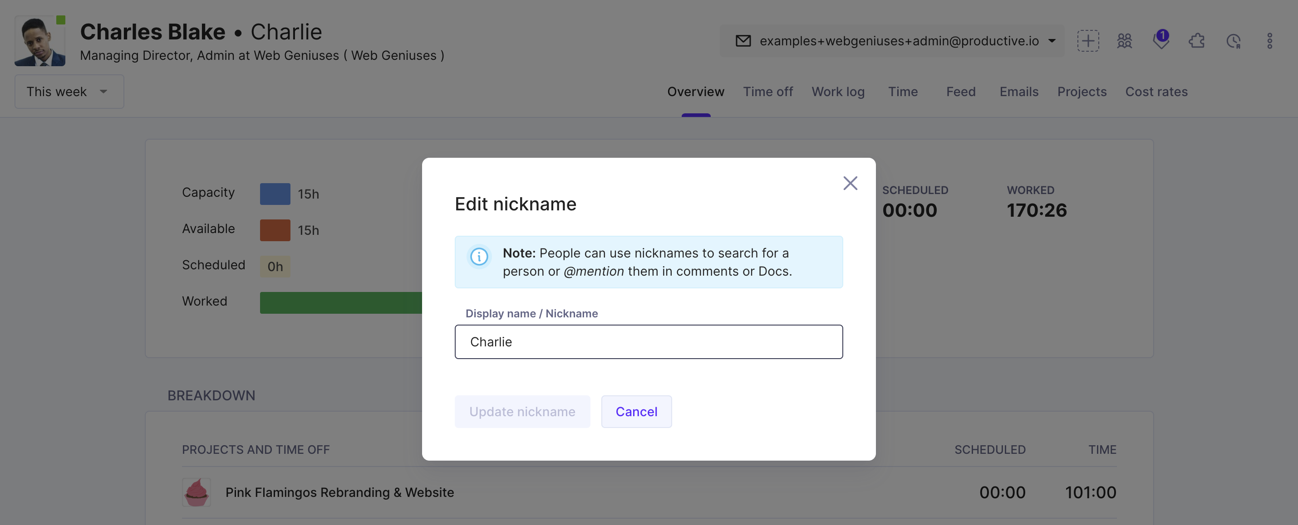
Task: Cancel the nickname edit
Action: [636, 412]
